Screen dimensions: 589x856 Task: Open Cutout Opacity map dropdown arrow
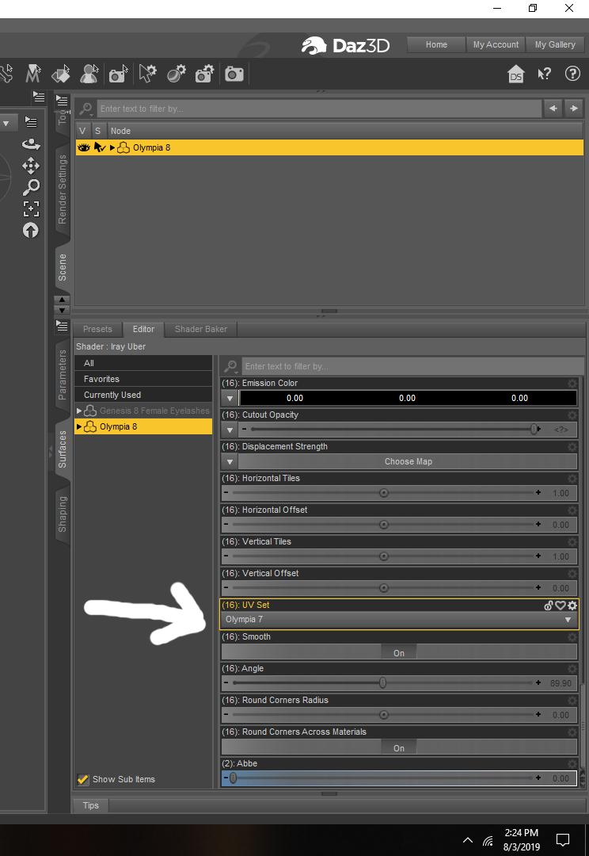230,430
